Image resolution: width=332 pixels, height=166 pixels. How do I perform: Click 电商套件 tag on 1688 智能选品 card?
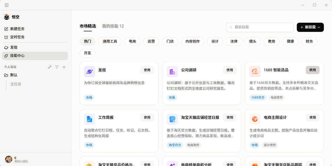click(276, 98)
